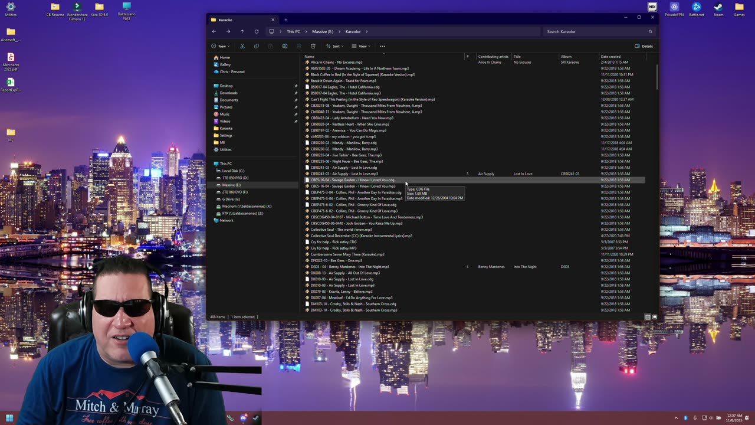
Task: Expand the chevron after This PC in breadcrumb
Action: click(306, 31)
